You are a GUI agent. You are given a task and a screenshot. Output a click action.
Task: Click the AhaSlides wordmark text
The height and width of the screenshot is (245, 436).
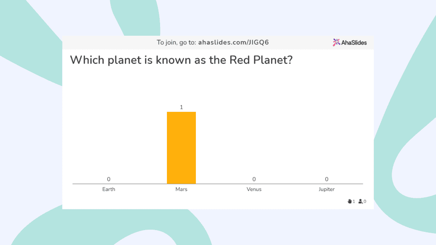[x=354, y=43]
